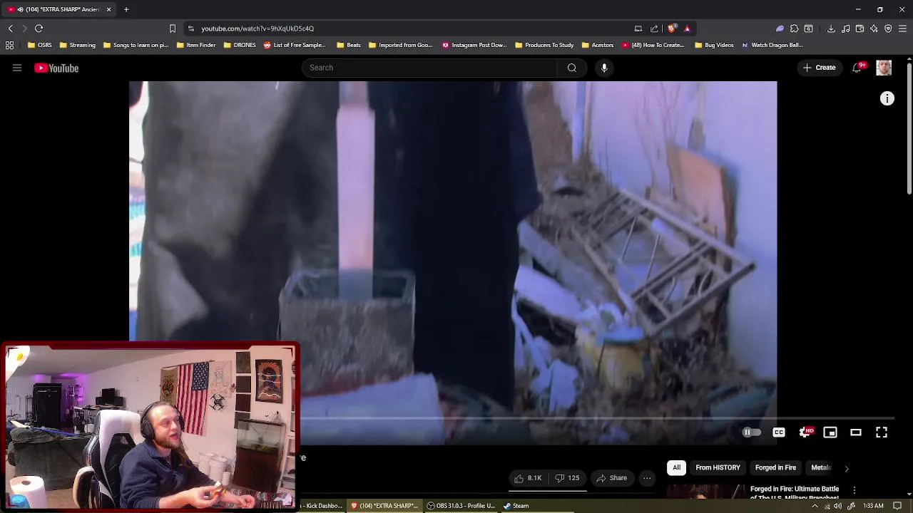Open the OSRS bookmarks folder
913x513 pixels.
[40, 45]
